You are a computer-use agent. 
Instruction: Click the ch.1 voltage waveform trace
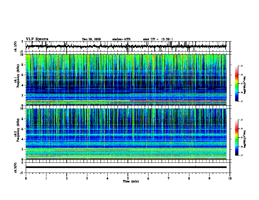coord(126,46)
